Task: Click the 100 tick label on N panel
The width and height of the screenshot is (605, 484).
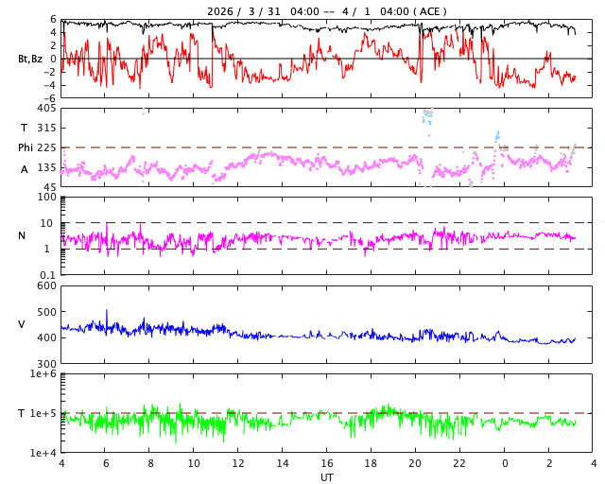Action: (x=47, y=198)
